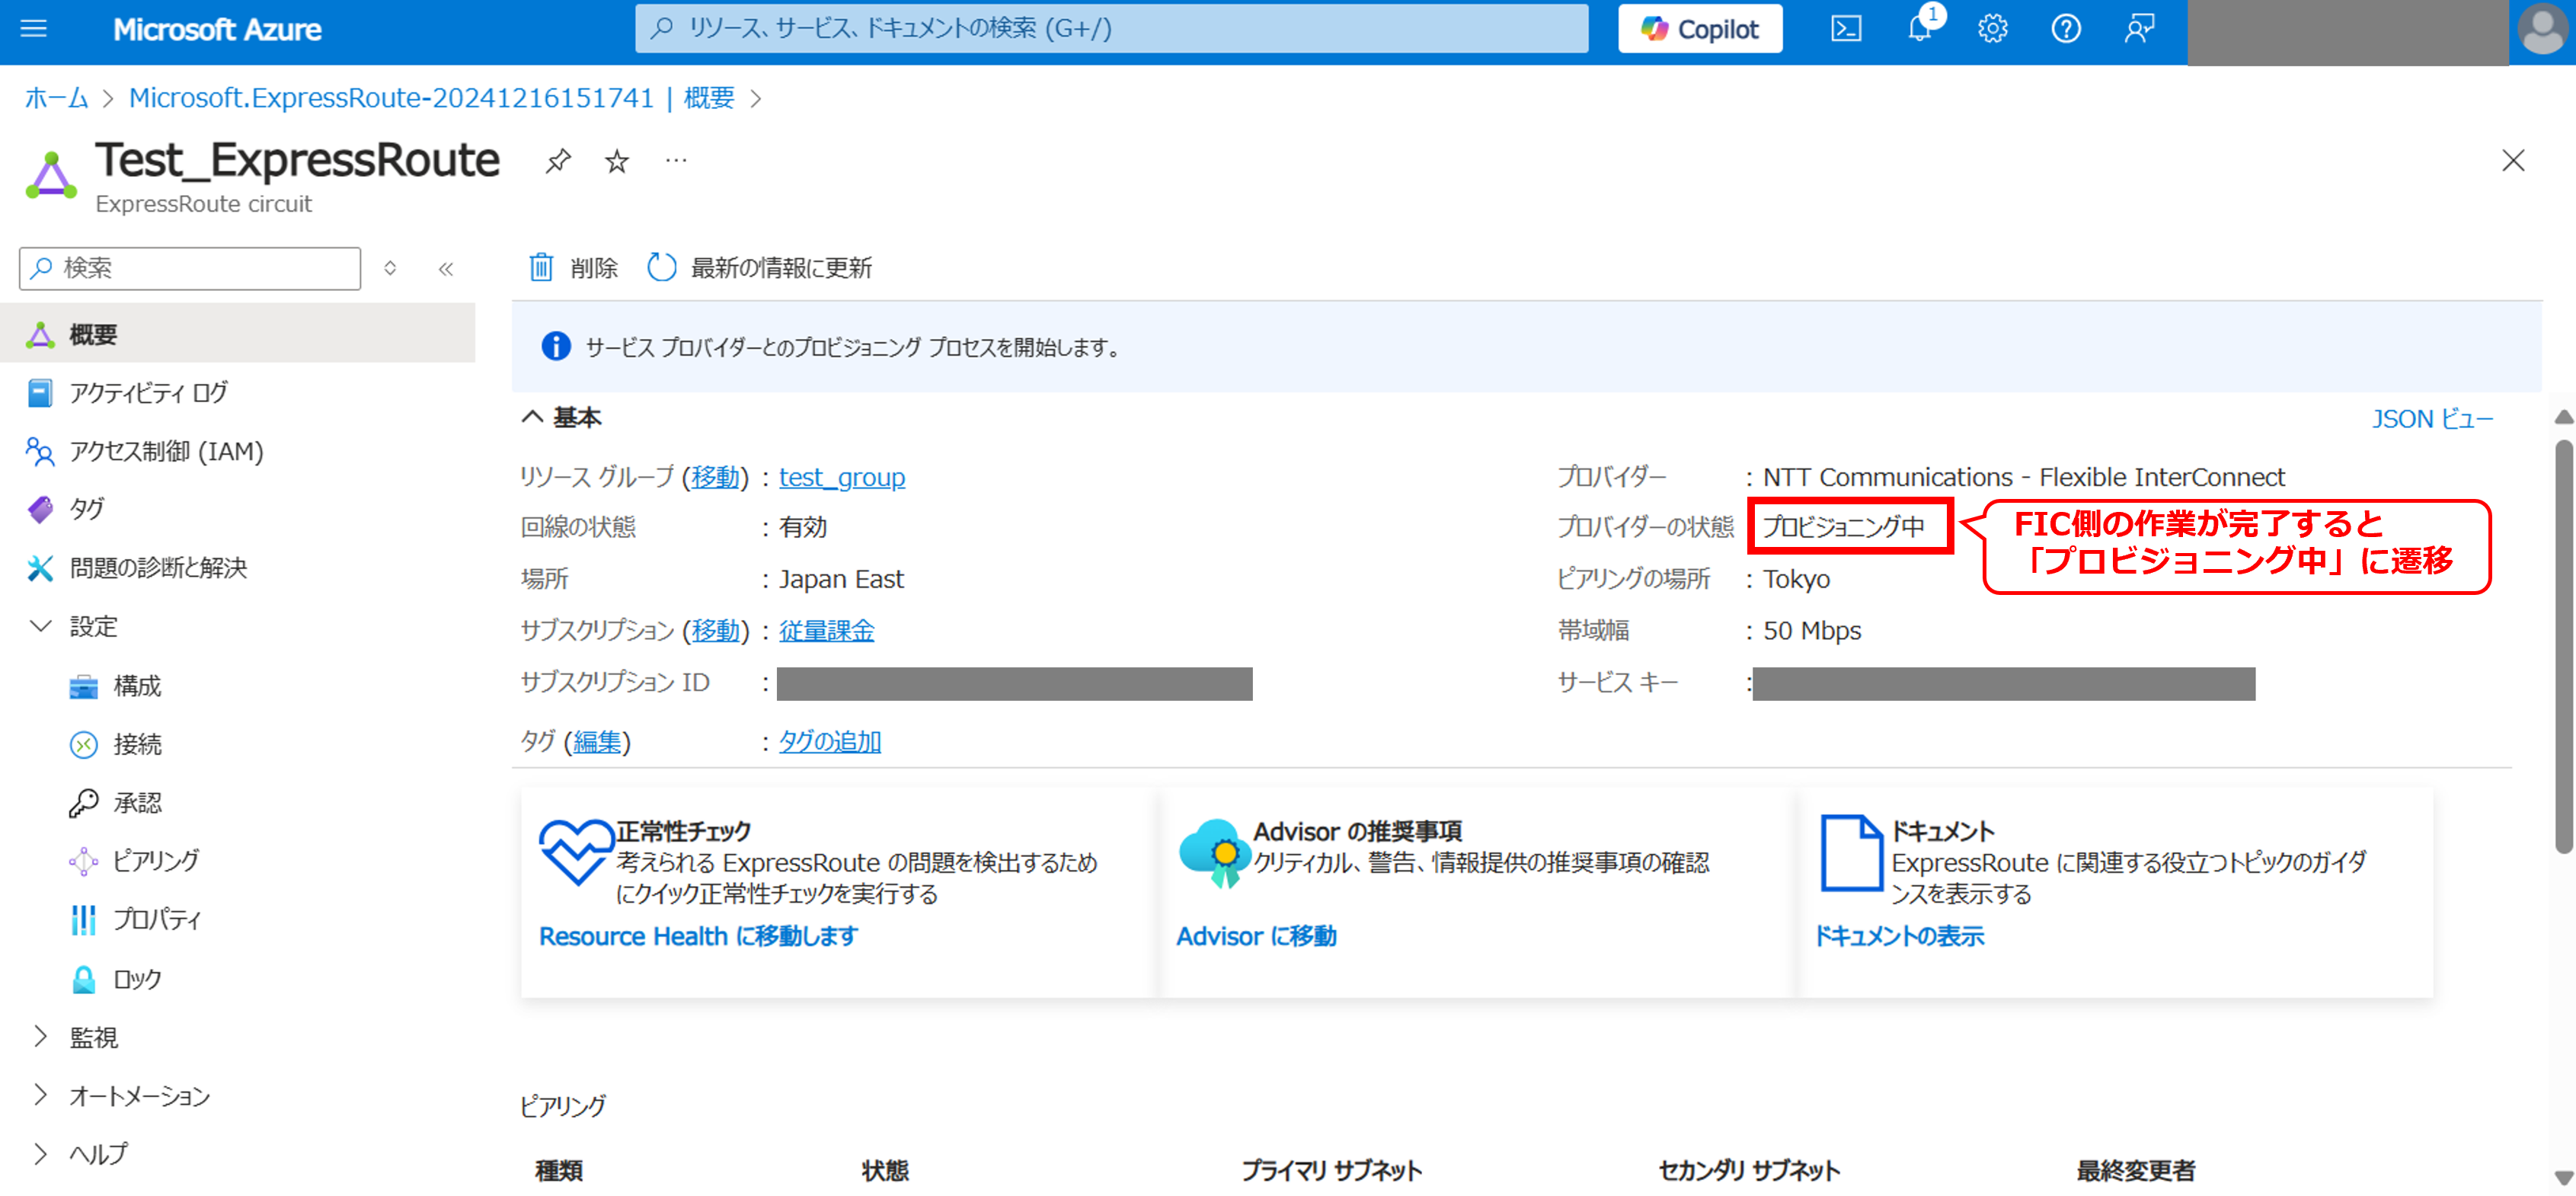Expand the ヘルプ section
This screenshot has height=1196, width=2576.
[41, 1153]
